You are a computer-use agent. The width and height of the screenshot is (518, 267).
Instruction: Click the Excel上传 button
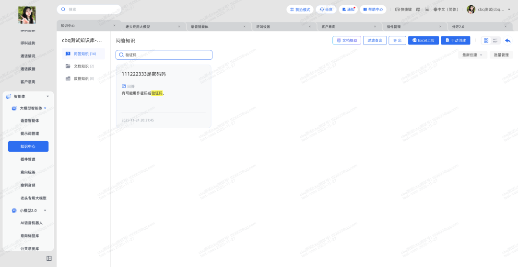pos(423,41)
